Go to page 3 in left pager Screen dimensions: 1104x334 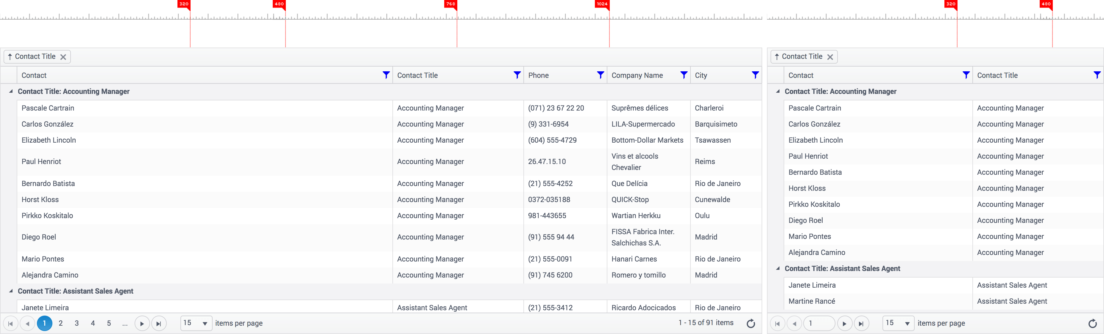coord(77,323)
